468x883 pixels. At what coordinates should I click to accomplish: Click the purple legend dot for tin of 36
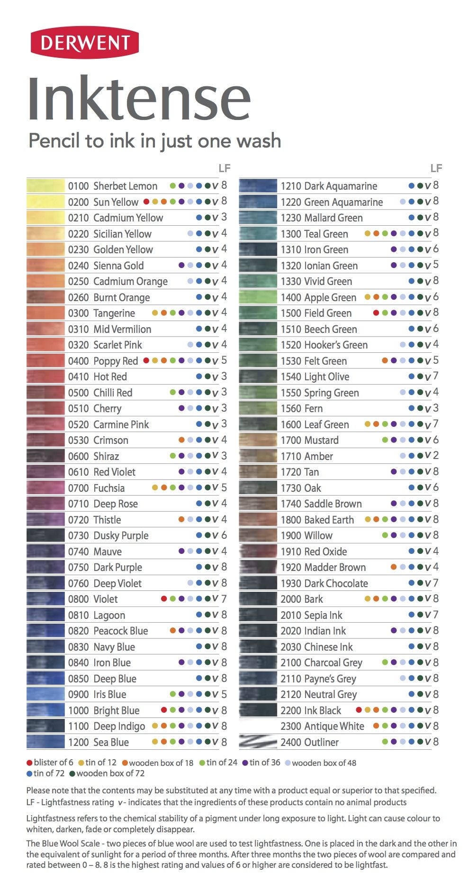pos(245,763)
